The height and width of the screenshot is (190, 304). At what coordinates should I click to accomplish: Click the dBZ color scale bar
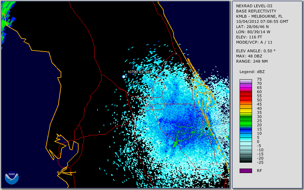245,121
